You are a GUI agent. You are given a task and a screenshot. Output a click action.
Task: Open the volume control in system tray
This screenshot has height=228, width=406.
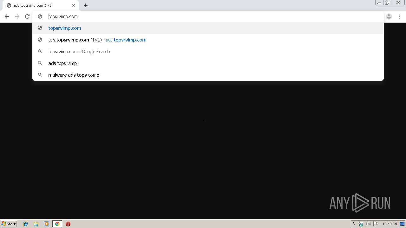pos(368,224)
